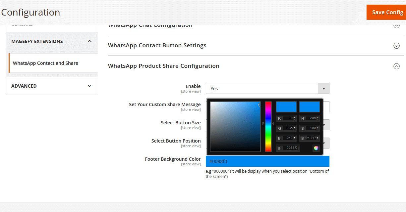Click the Footer Background Color field
This screenshot has width=406, height=212.
pos(267,161)
